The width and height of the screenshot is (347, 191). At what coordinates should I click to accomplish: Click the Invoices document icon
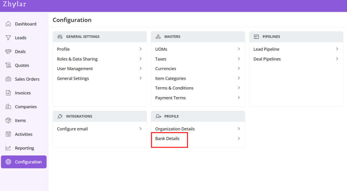pyautogui.click(x=8, y=93)
